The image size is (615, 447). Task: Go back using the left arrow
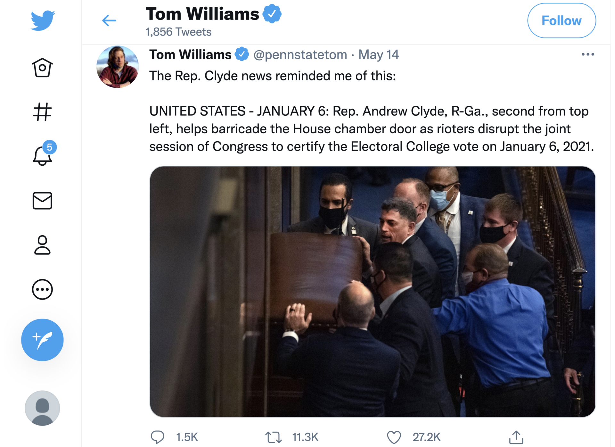[109, 21]
